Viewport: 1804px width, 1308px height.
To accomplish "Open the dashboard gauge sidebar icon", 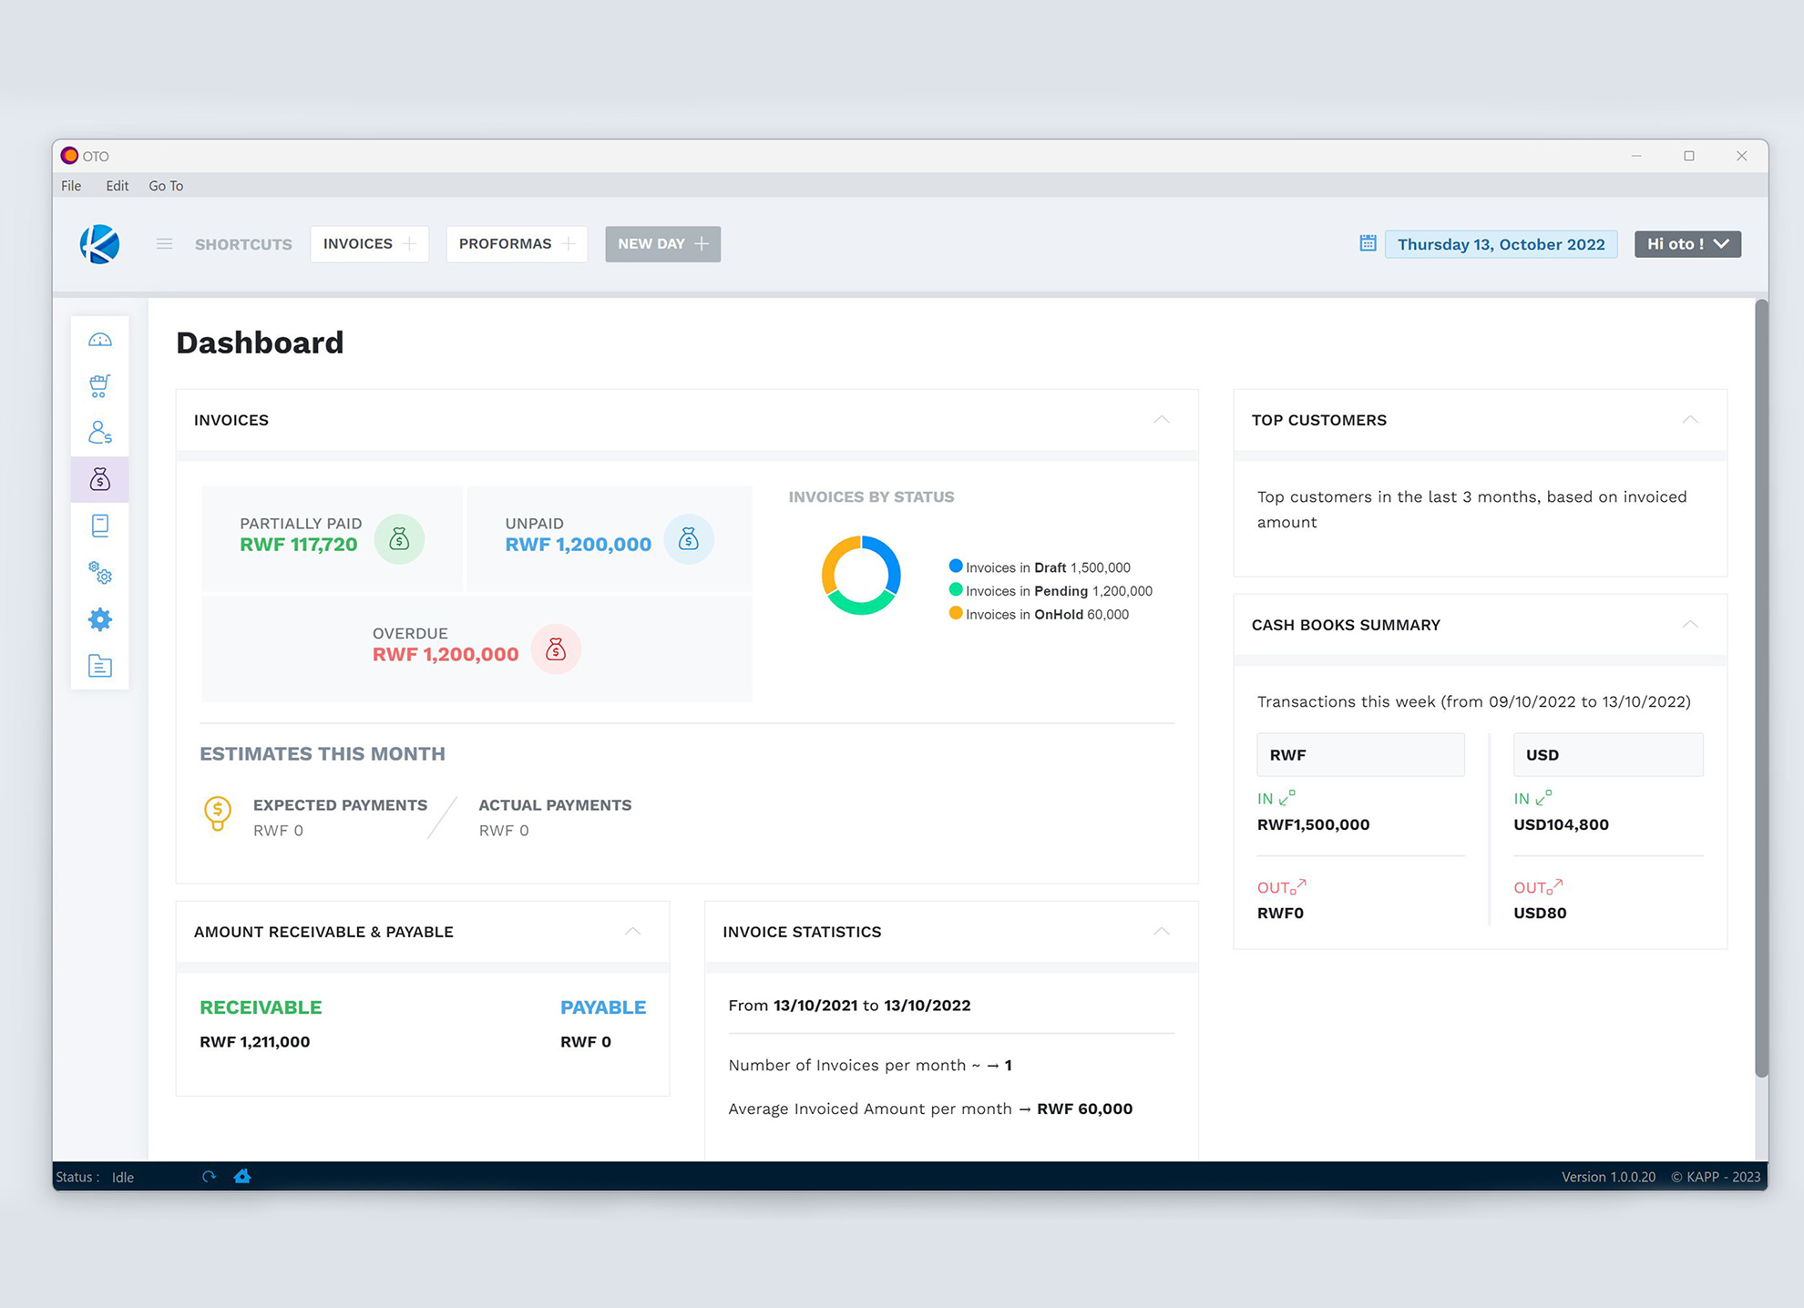I will (100, 341).
